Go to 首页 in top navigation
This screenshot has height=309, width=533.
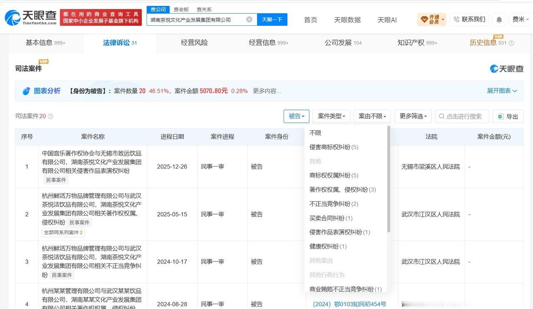pyautogui.click(x=311, y=20)
